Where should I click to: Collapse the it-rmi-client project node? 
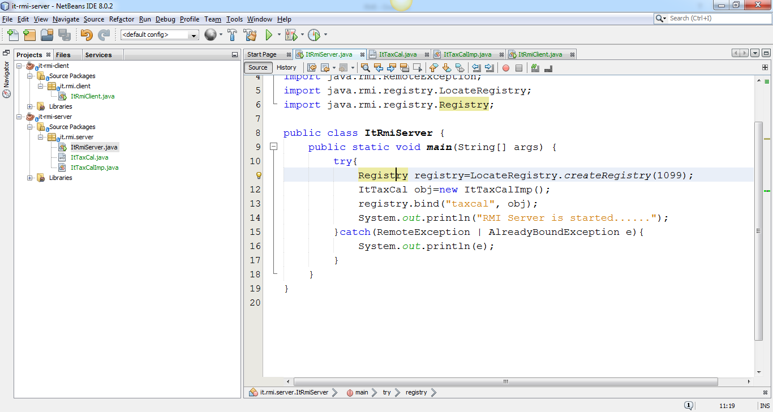point(20,66)
